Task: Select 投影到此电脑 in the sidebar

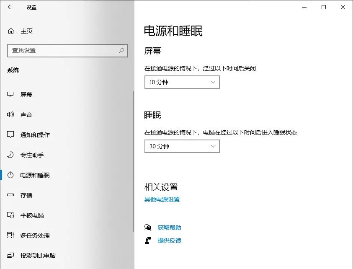Action: pos(38,256)
